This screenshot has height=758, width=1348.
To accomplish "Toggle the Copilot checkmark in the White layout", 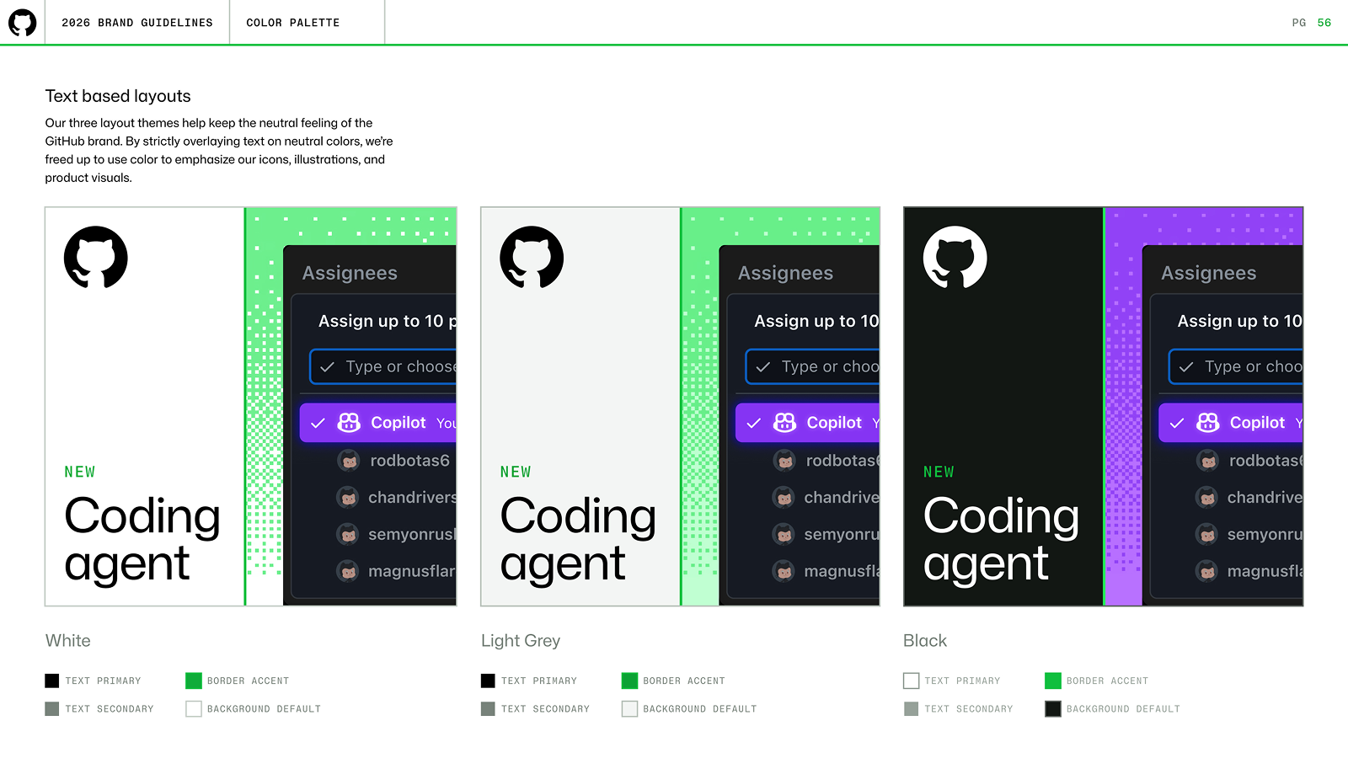I will point(318,423).
